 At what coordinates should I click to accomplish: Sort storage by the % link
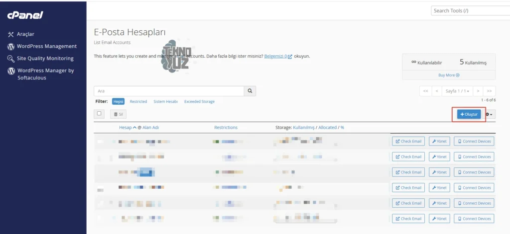click(x=342, y=128)
